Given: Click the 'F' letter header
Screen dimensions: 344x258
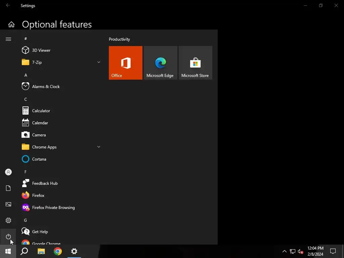Looking at the screenshot, I should click(x=26, y=172).
